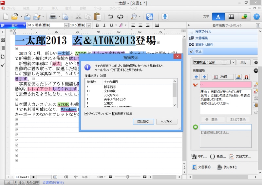This screenshot has height=185, width=262.
Task: Add a new sheet with plus button
Action: pyautogui.click(x=33, y=177)
